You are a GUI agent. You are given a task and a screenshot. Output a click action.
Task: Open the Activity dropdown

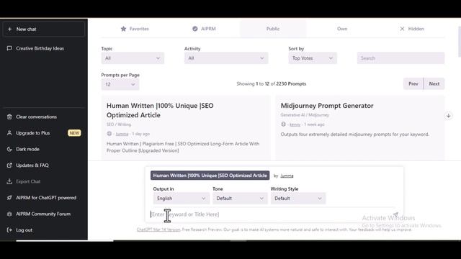point(226,58)
